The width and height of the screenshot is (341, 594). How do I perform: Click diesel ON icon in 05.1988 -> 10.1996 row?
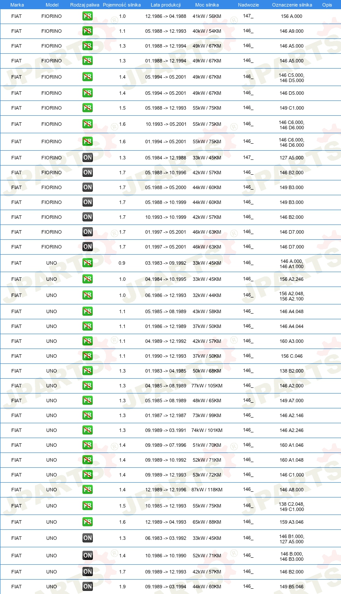88,173
